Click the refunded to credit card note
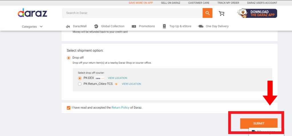 tap(100, 32)
